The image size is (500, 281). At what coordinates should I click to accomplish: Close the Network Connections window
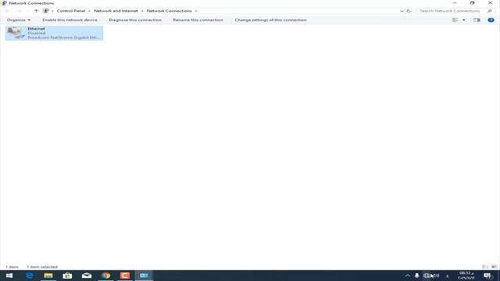tap(490, 3)
